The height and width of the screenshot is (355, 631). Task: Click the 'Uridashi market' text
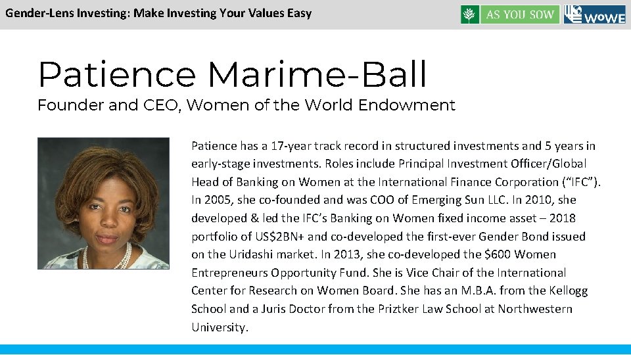click(x=272, y=254)
